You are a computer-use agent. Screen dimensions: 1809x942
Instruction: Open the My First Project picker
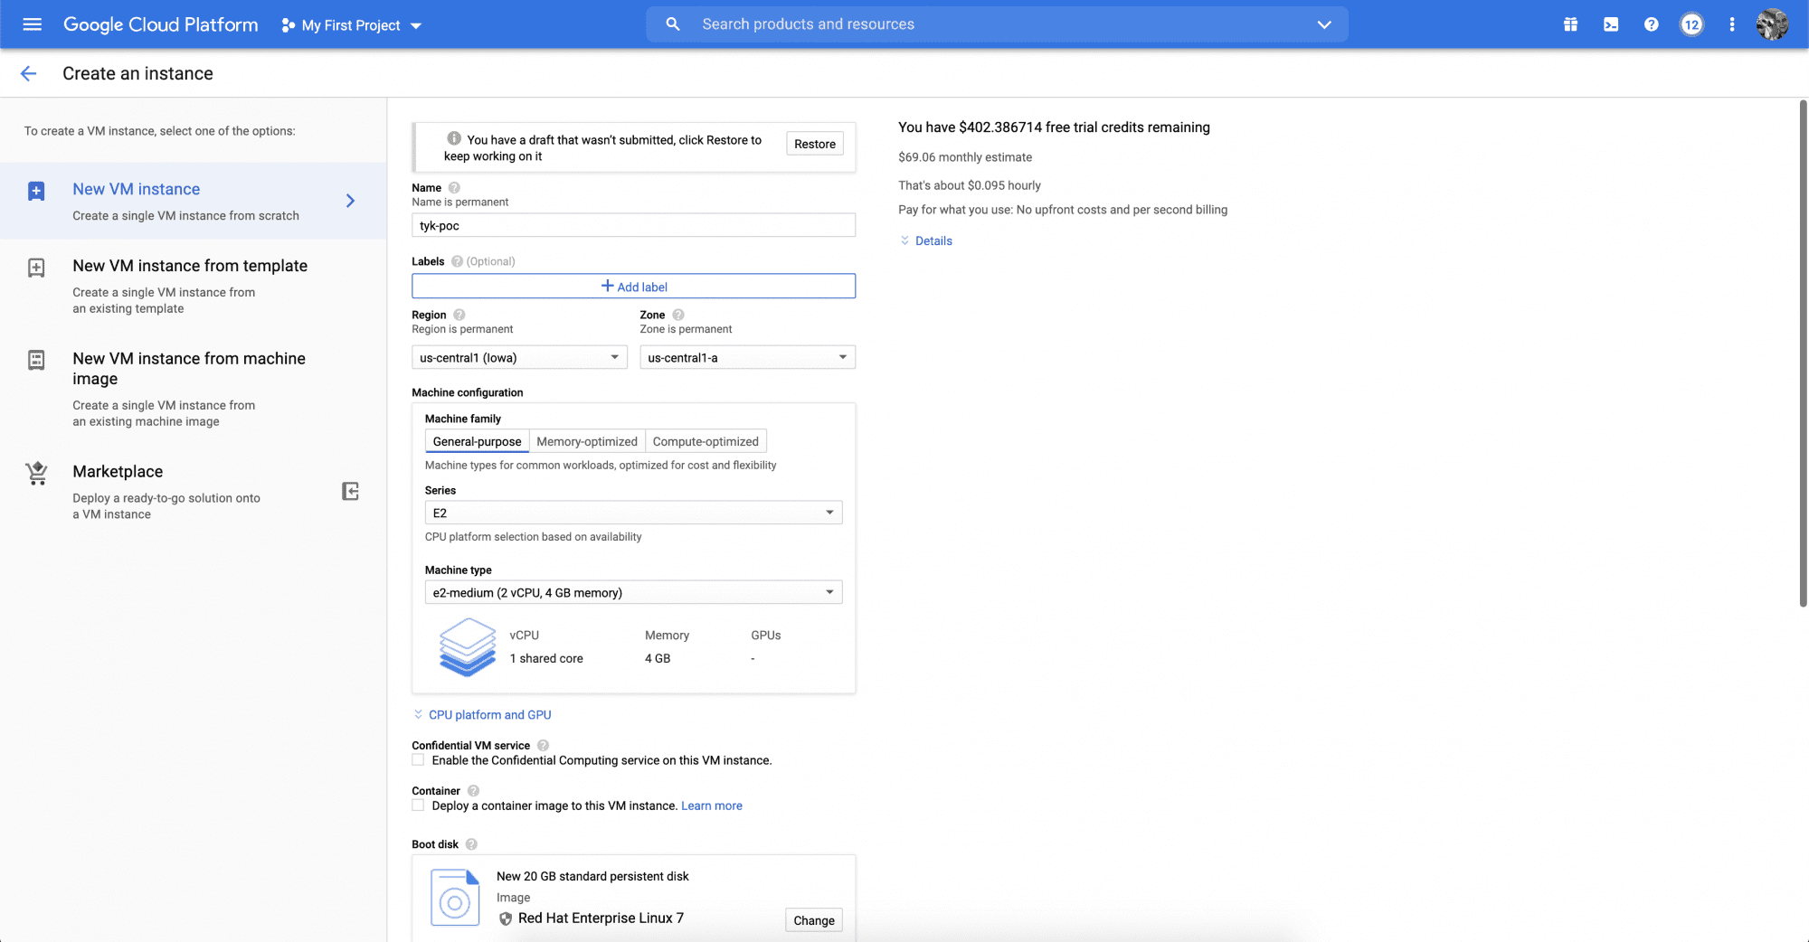(351, 24)
